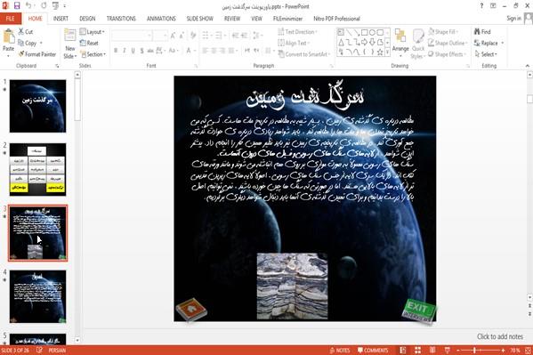This screenshot has width=533, height=355.
Task: Click the Cut scissors icon
Action: (21, 32)
